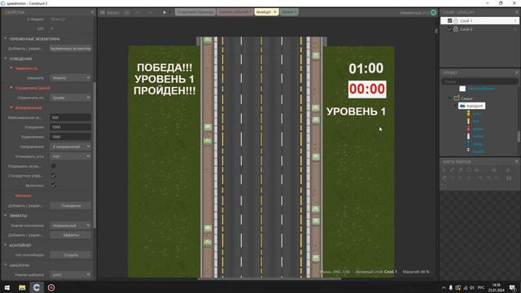The image size is (521, 293).
Task: Select the pikap object in project tree
Action: coord(477,144)
